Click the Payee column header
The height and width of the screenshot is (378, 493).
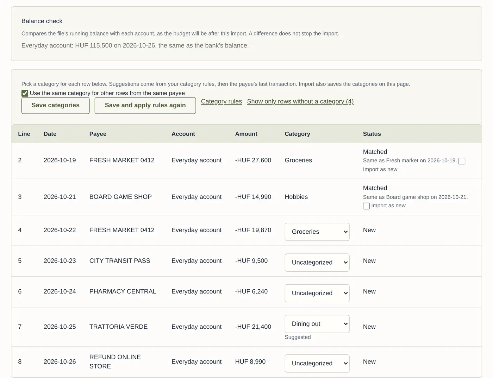tap(98, 134)
